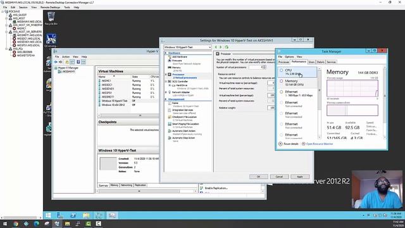
Task: Open the Session menu in RDCMan
Action: coord(23,7)
